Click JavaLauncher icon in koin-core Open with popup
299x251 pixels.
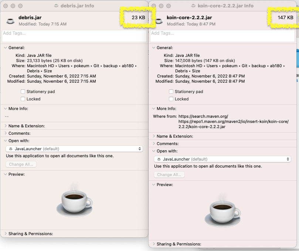coord(159,159)
